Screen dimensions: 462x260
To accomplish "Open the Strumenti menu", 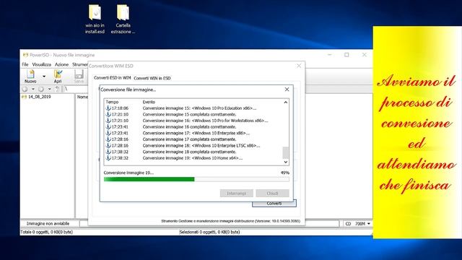I will click(80, 64).
